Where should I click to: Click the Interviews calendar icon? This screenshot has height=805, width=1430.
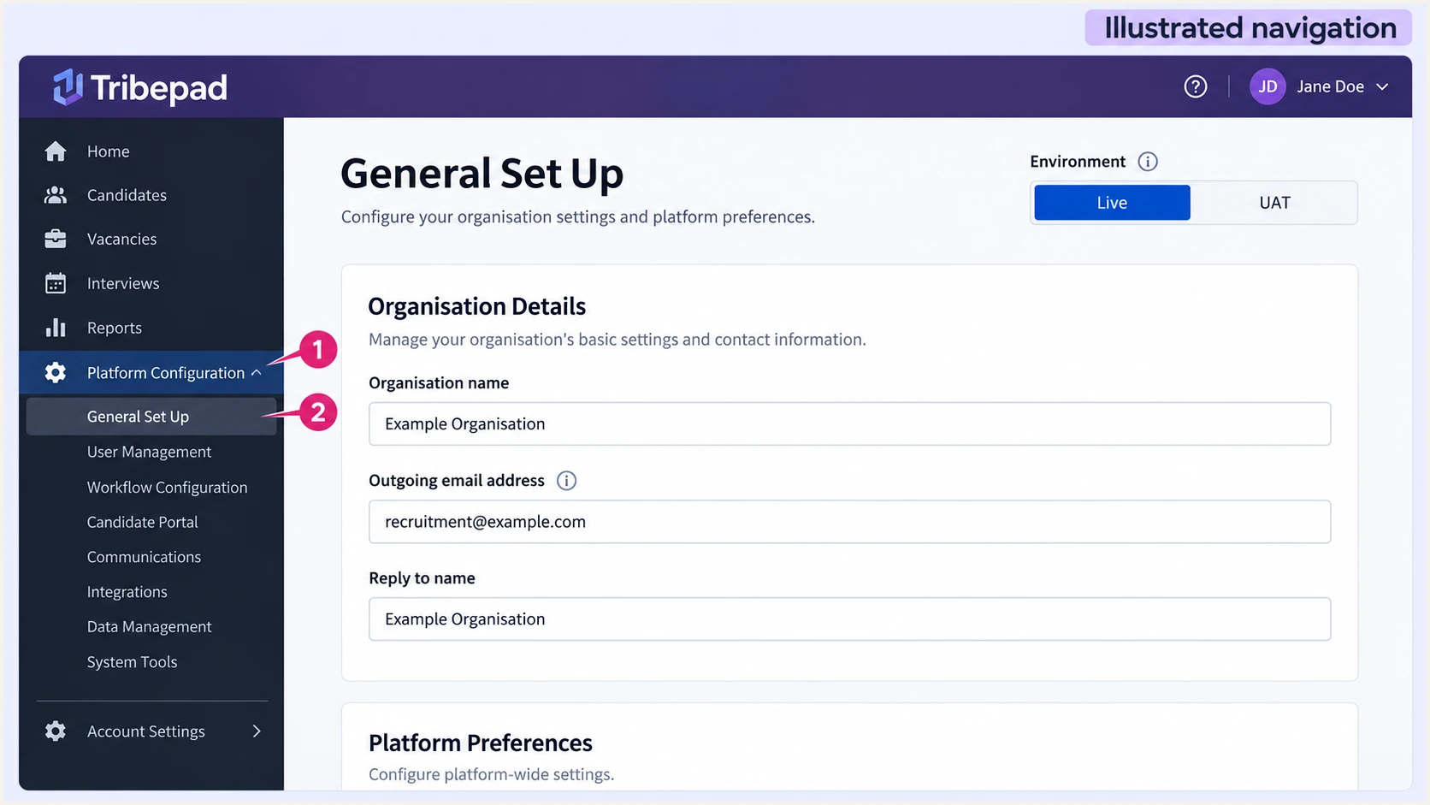[x=56, y=283]
